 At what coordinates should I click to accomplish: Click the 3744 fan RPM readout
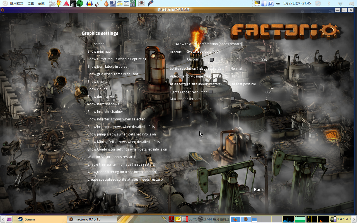tap(217, 219)
